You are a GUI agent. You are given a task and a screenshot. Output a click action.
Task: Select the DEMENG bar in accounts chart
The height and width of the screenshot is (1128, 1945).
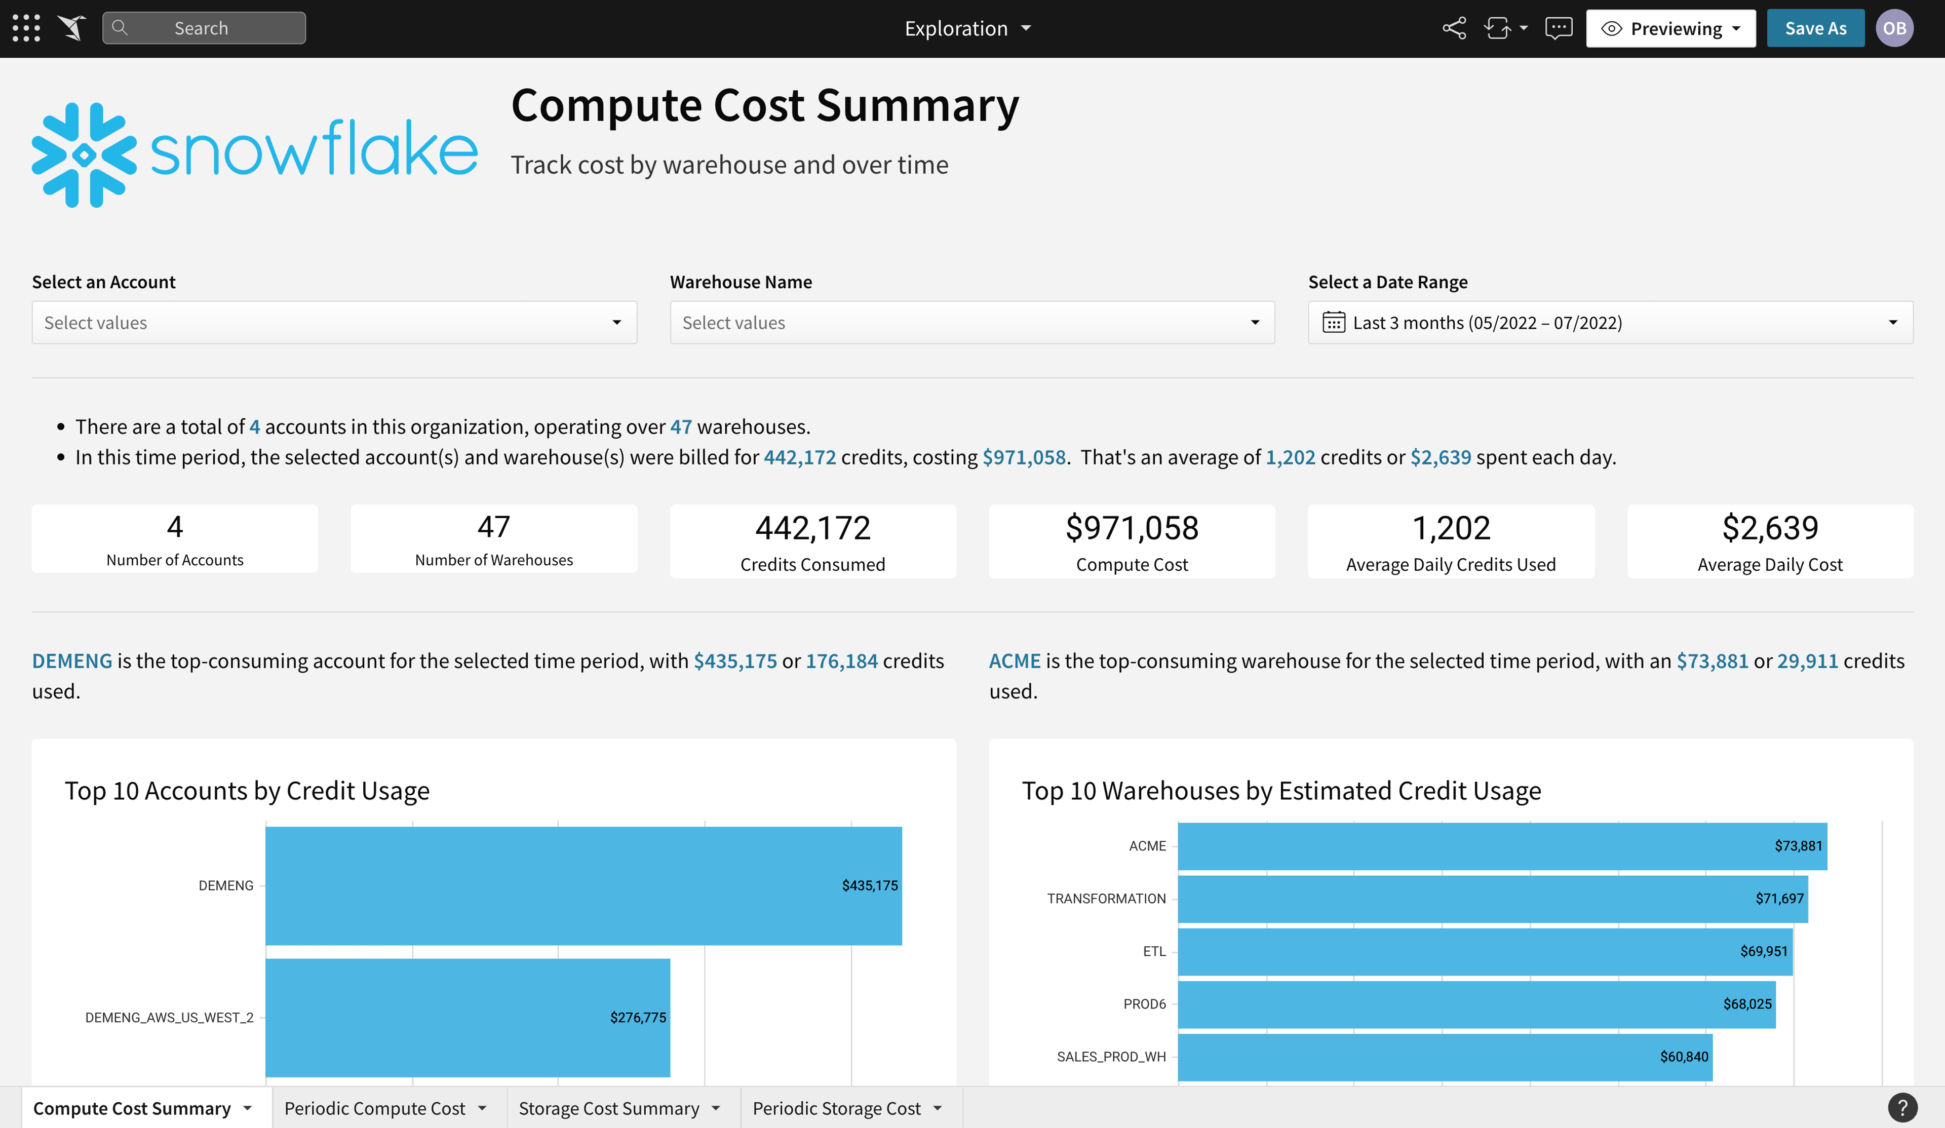click(583, 885)
